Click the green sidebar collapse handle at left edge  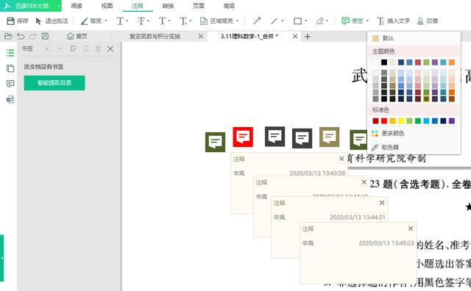click(1, 258)
